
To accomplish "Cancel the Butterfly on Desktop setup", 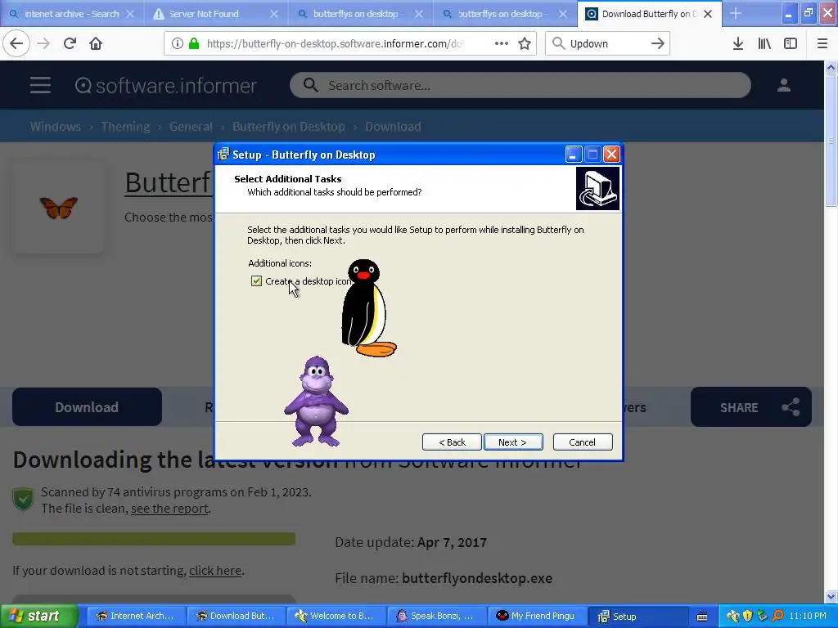I will pos(583,442).
